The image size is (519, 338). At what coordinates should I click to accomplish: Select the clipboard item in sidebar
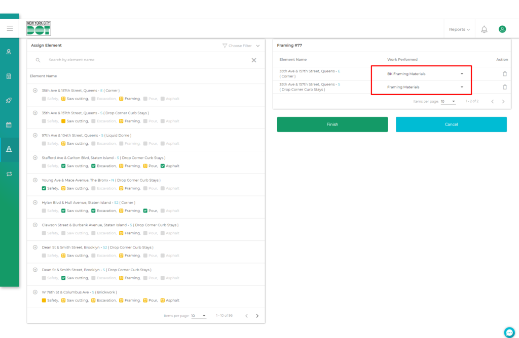[x=9, y=76]
